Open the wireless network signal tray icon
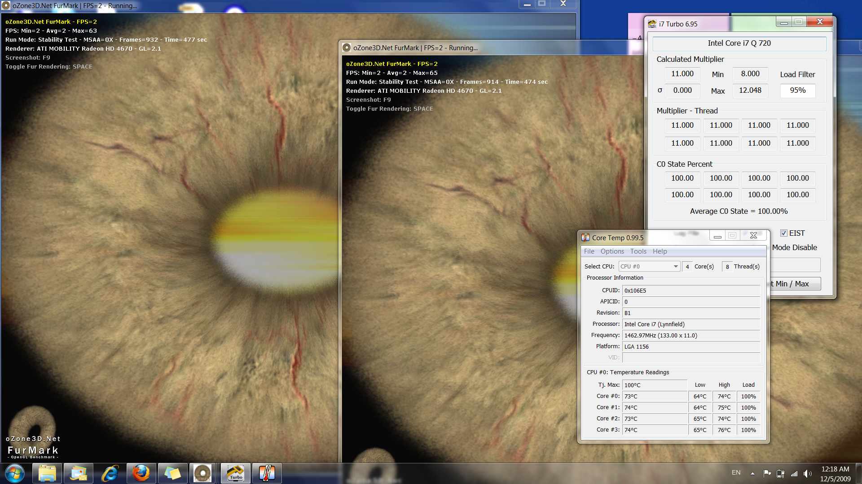 pos(794,473)
